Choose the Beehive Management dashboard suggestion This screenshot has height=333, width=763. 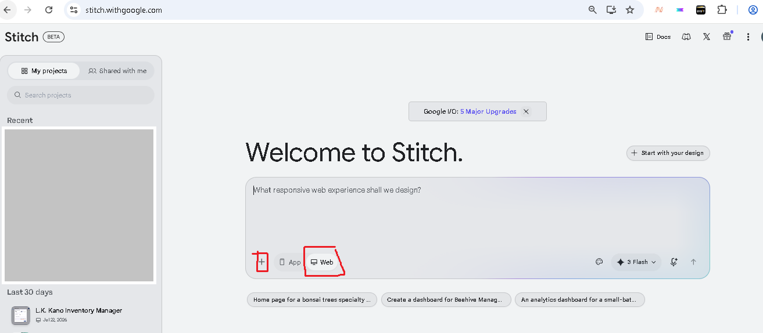pos(446,300)
